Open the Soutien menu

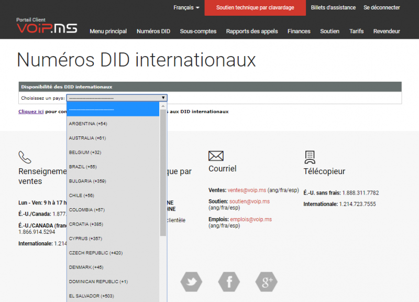click(x=330, y=31)
